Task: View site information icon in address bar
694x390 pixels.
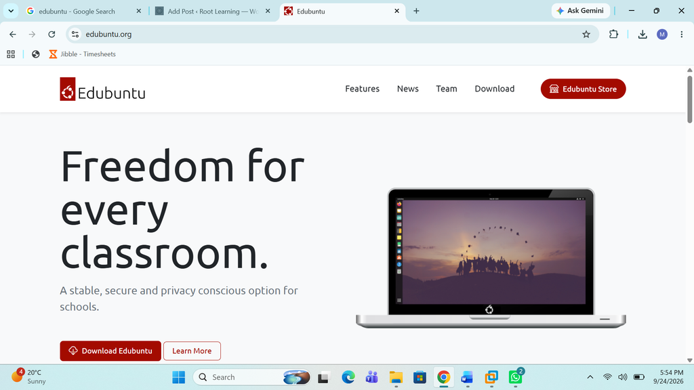Action: (x=75, y=34)
